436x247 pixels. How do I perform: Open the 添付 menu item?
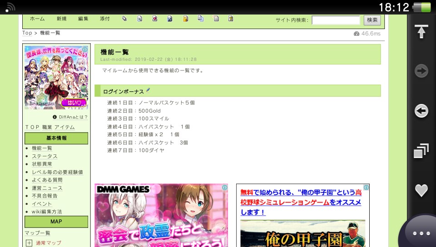point(105,19)
